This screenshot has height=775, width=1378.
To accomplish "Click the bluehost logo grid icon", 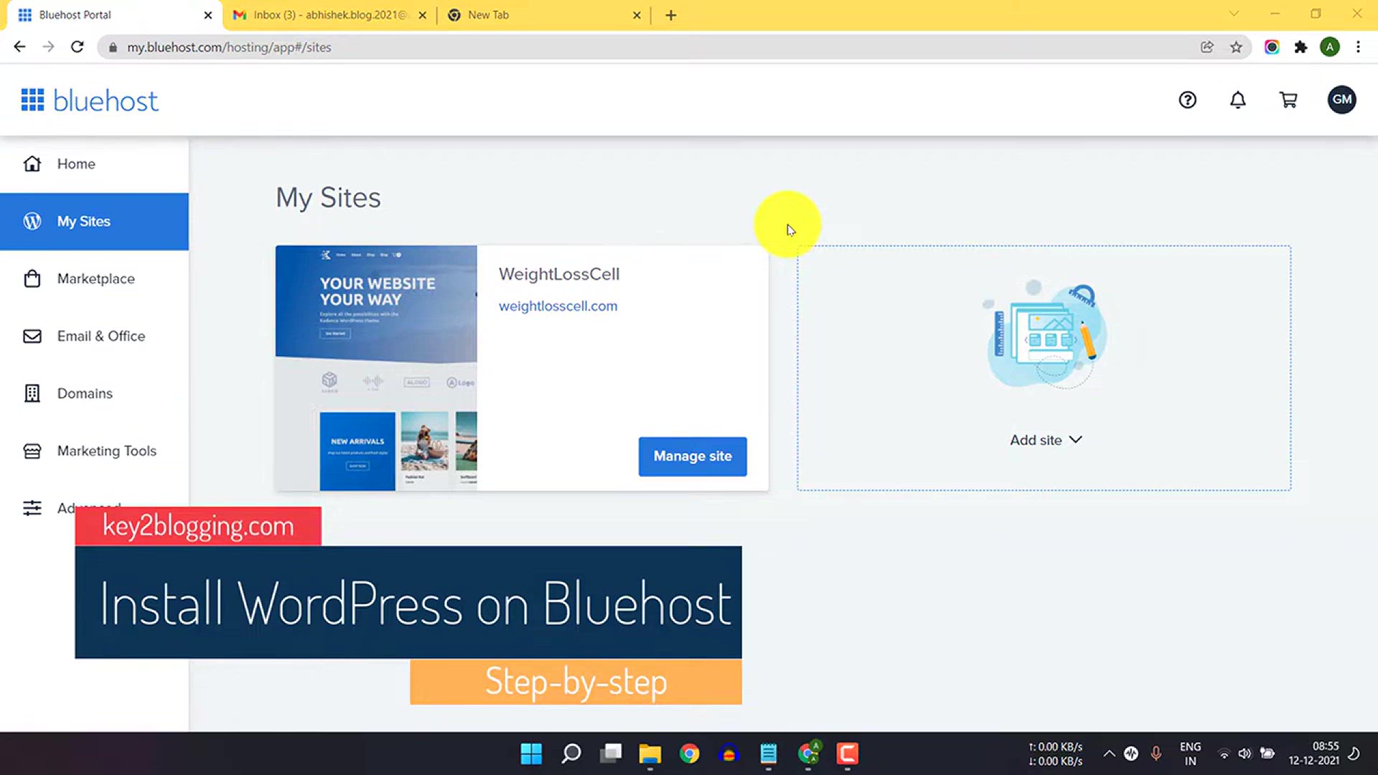I will pos(32,100).
